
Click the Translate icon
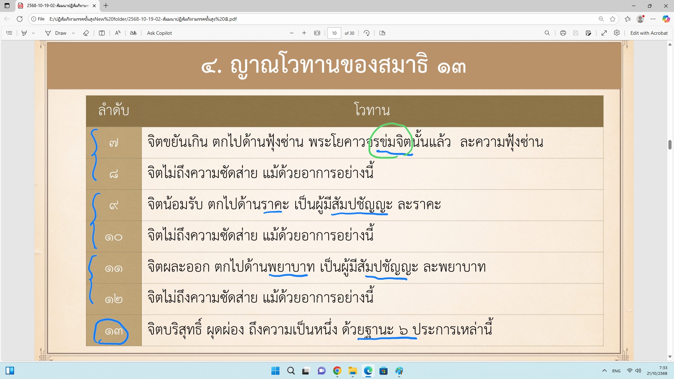[133, 33]
